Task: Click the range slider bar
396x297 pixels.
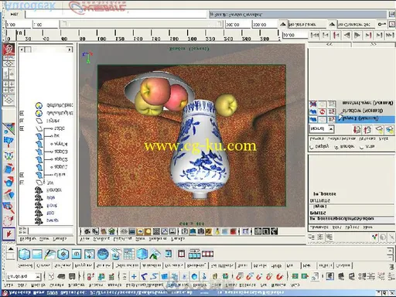Action: (x=141, y=24)
